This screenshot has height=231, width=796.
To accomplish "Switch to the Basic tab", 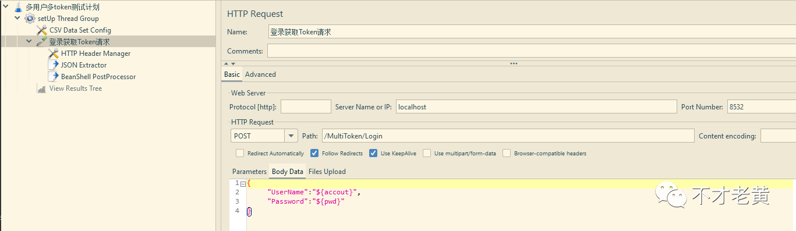I will (x=232, y=74).
